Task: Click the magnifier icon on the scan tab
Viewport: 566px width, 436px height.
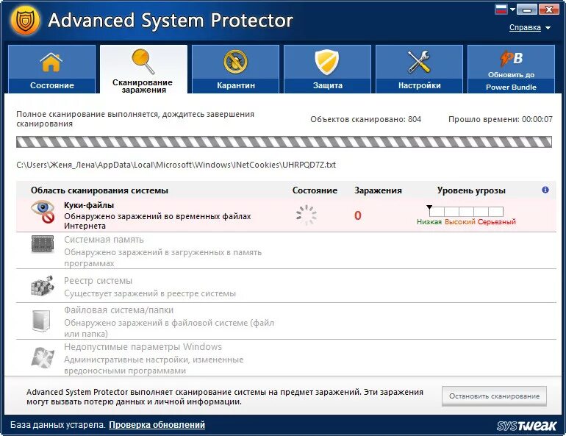Action: 143,61
